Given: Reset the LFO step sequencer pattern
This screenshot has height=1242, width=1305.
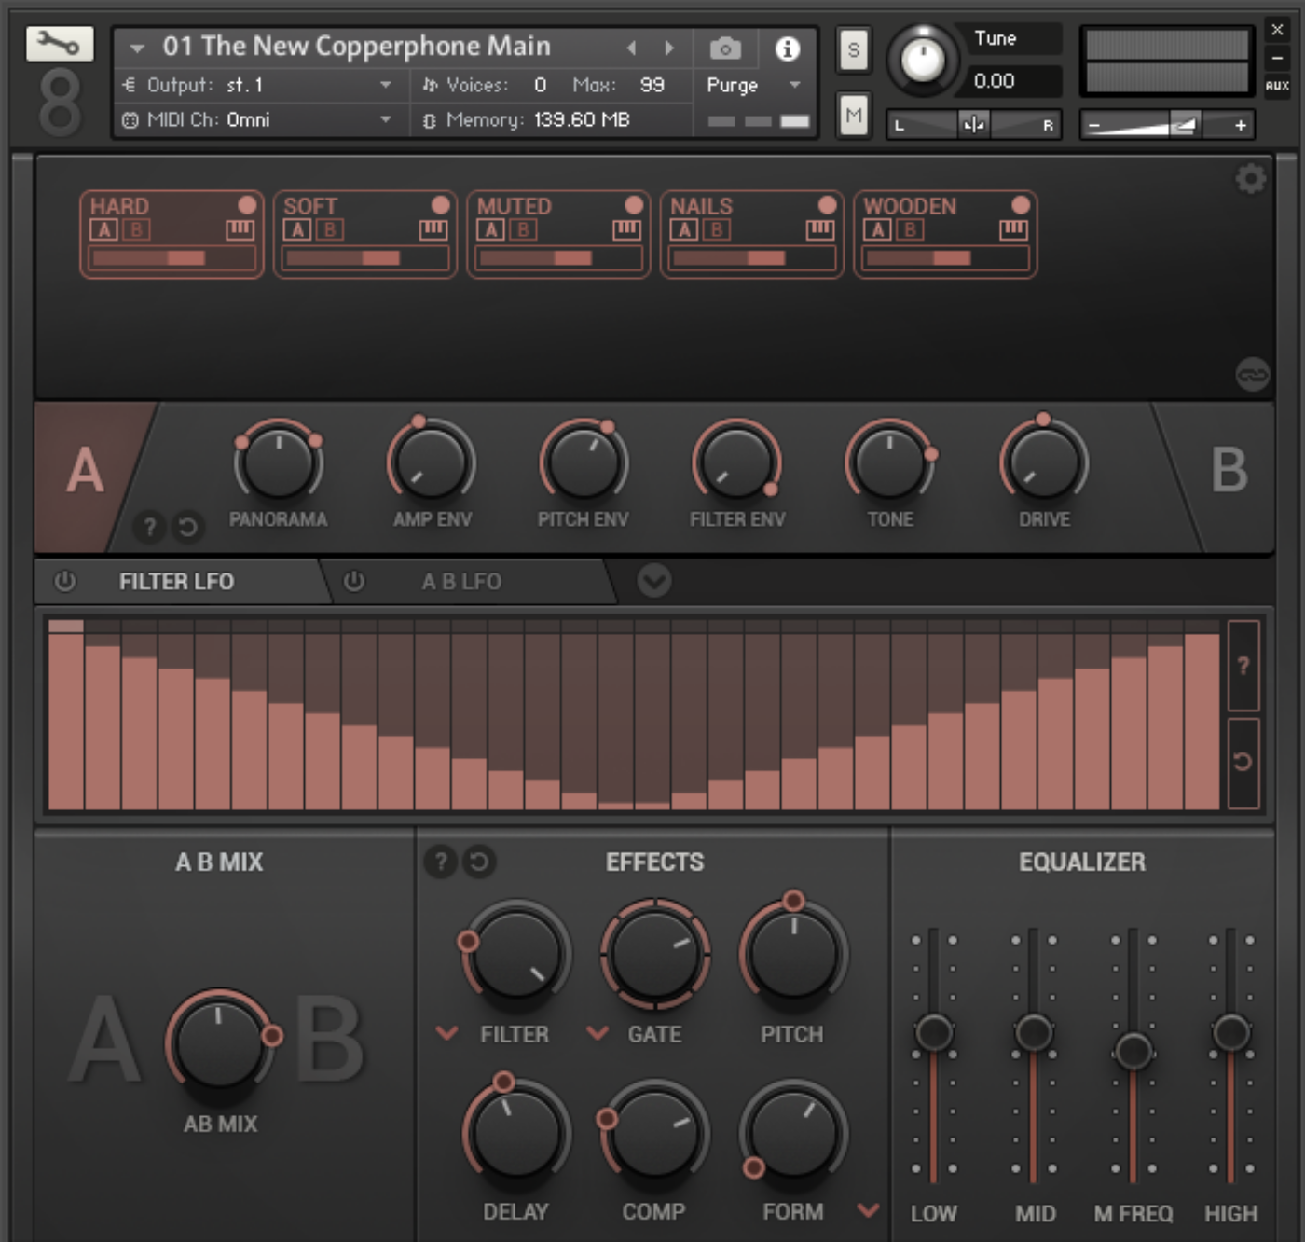Looking at the screenshot, I should pyautogui.click(x=1243, y=762).
